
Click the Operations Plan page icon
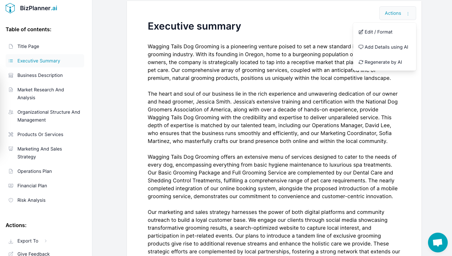coord(11,171)
